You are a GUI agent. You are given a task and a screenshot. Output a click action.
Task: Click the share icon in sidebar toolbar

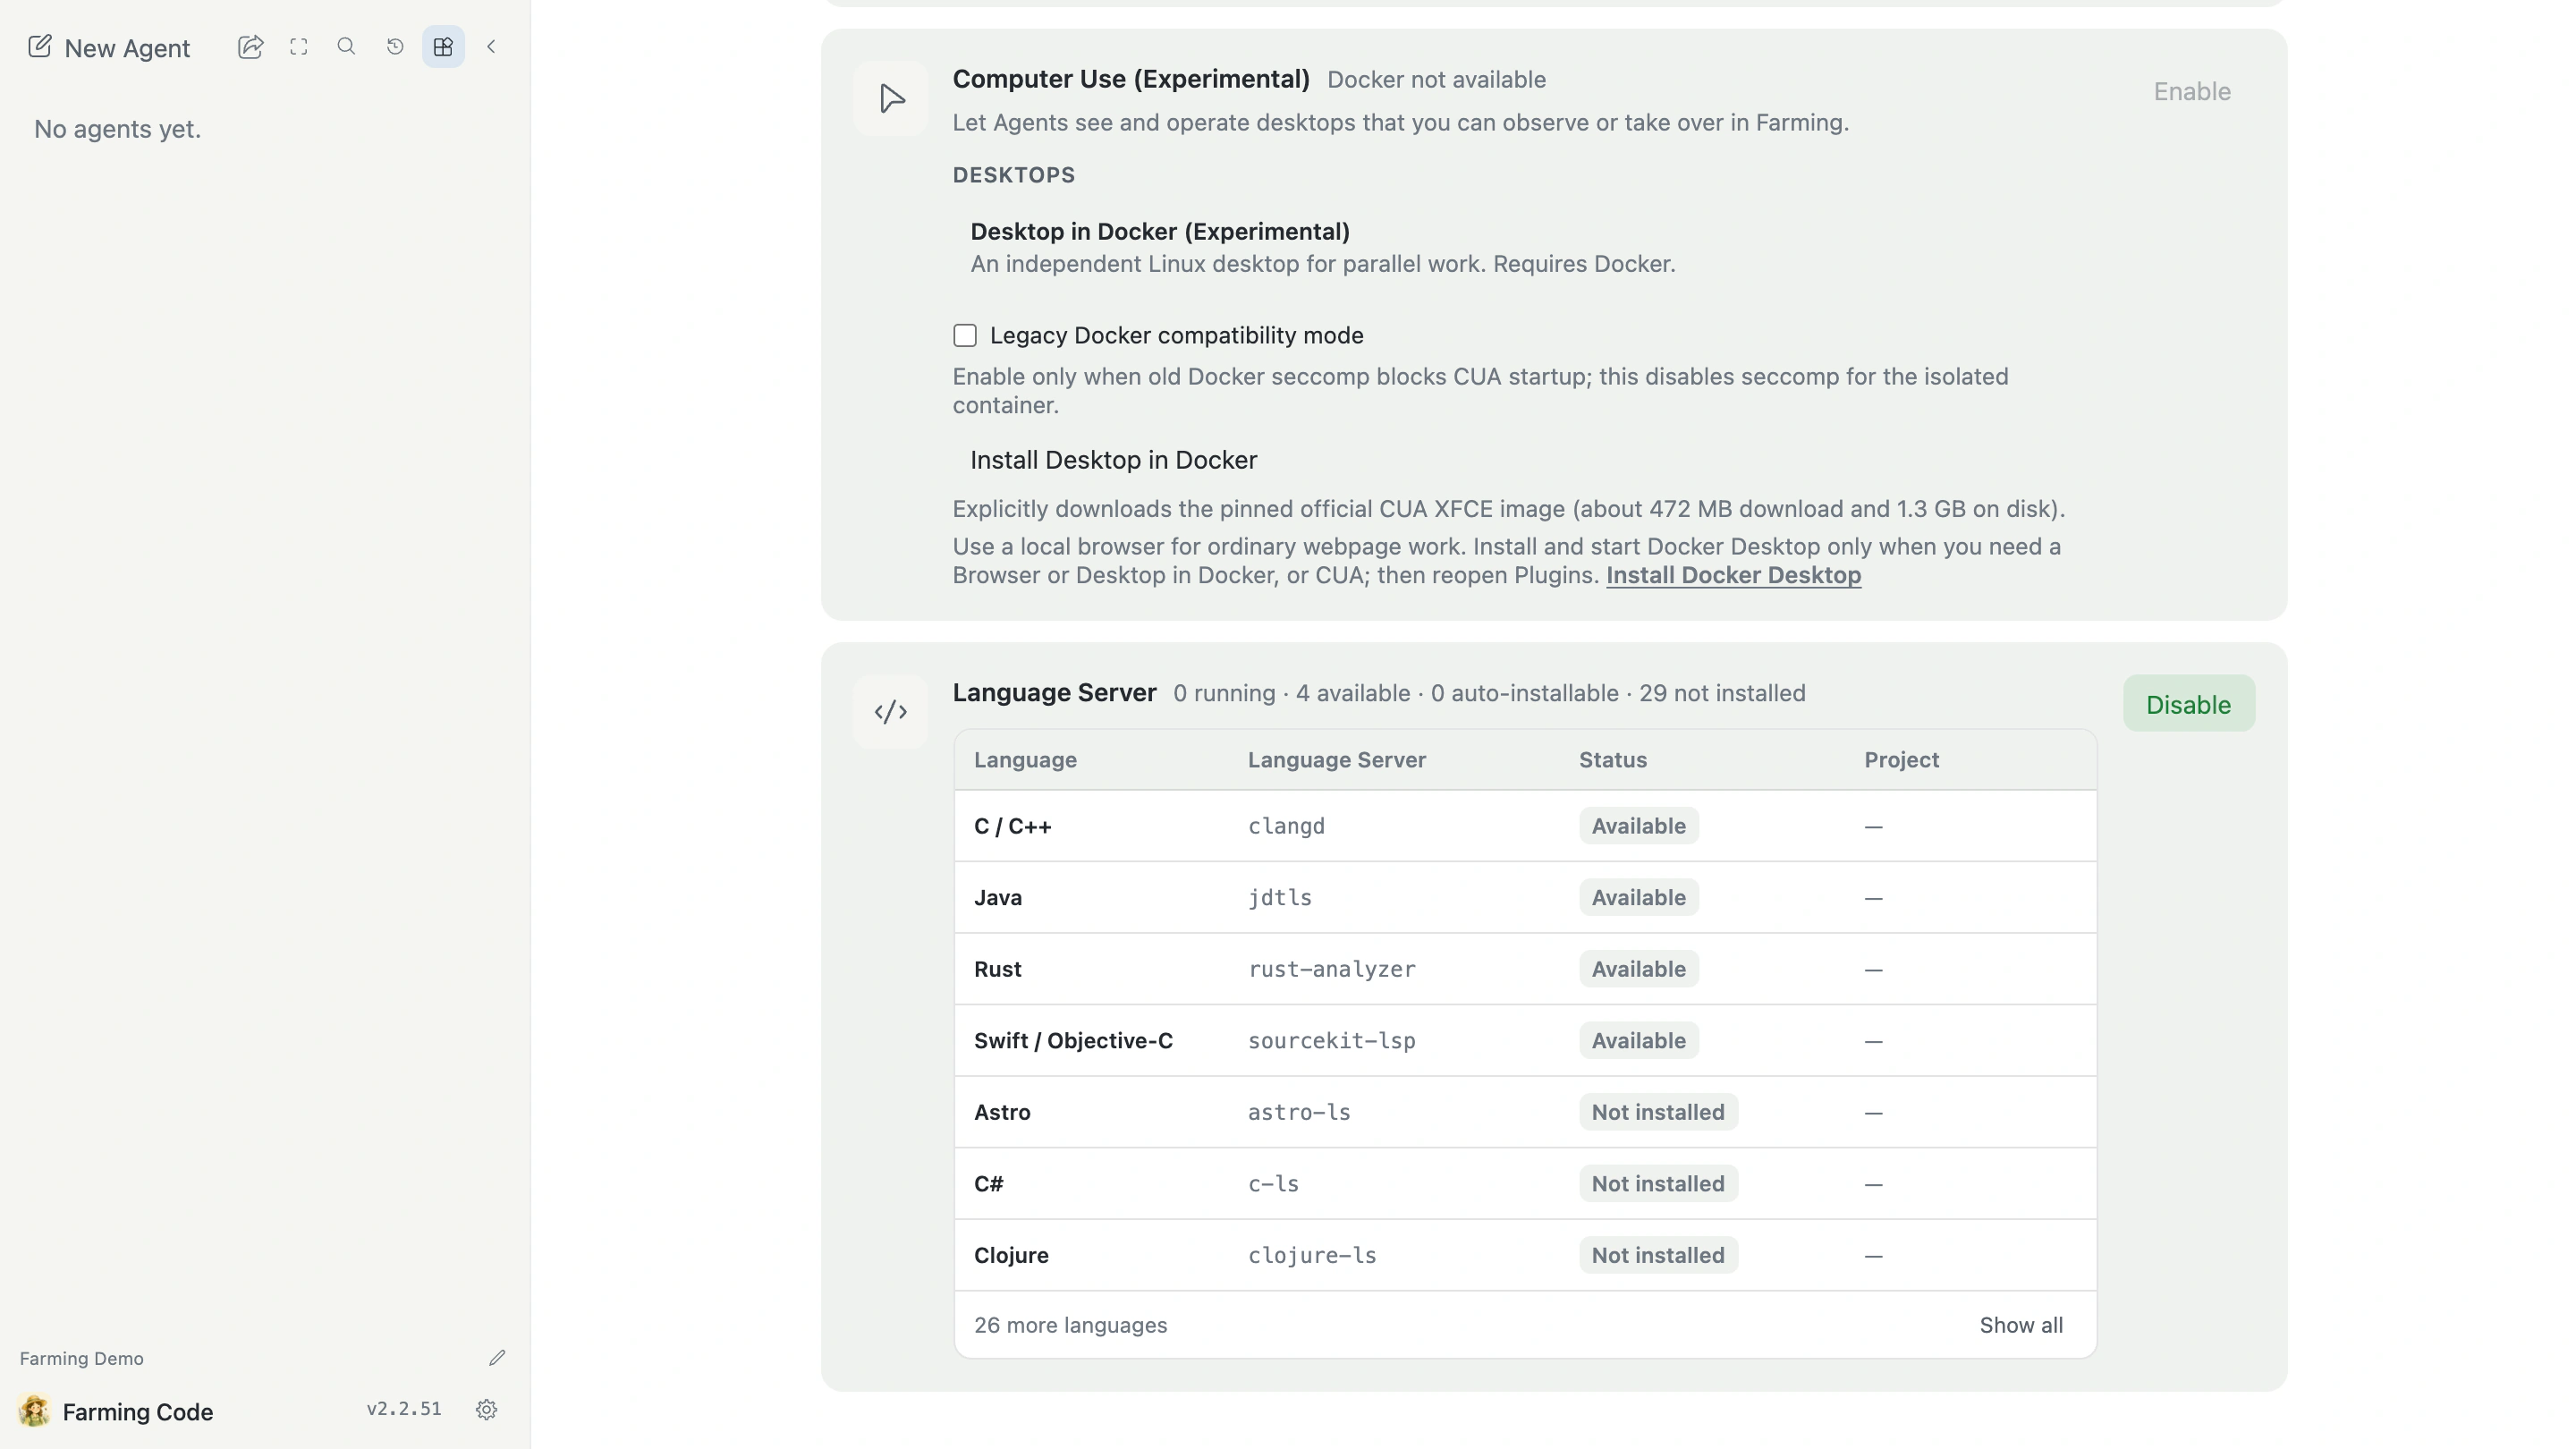click(x=250, y=47)
